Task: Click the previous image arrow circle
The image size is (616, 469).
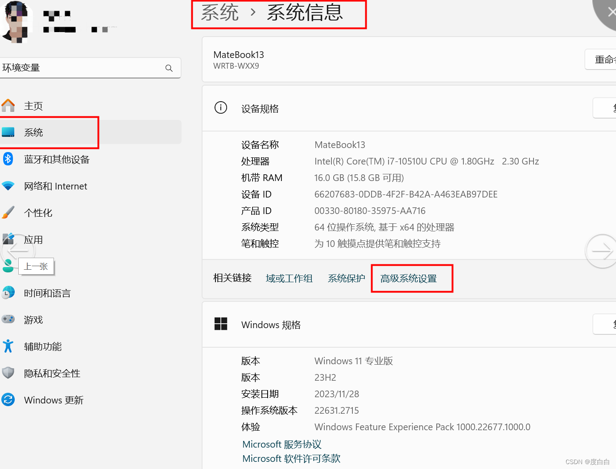Action: (x=17, y=251)
